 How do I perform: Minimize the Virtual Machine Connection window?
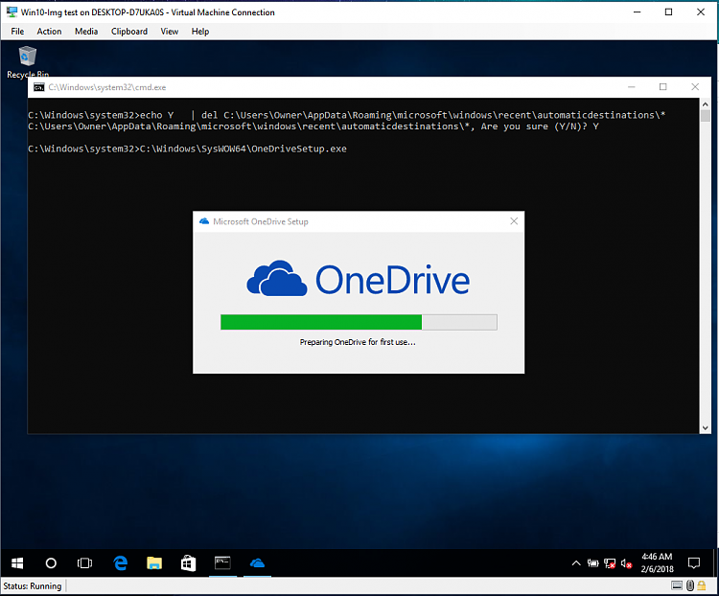[637, 11]
